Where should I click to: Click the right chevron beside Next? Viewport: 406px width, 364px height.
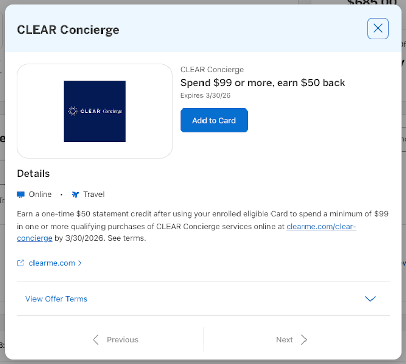click(x=304, y=340)
